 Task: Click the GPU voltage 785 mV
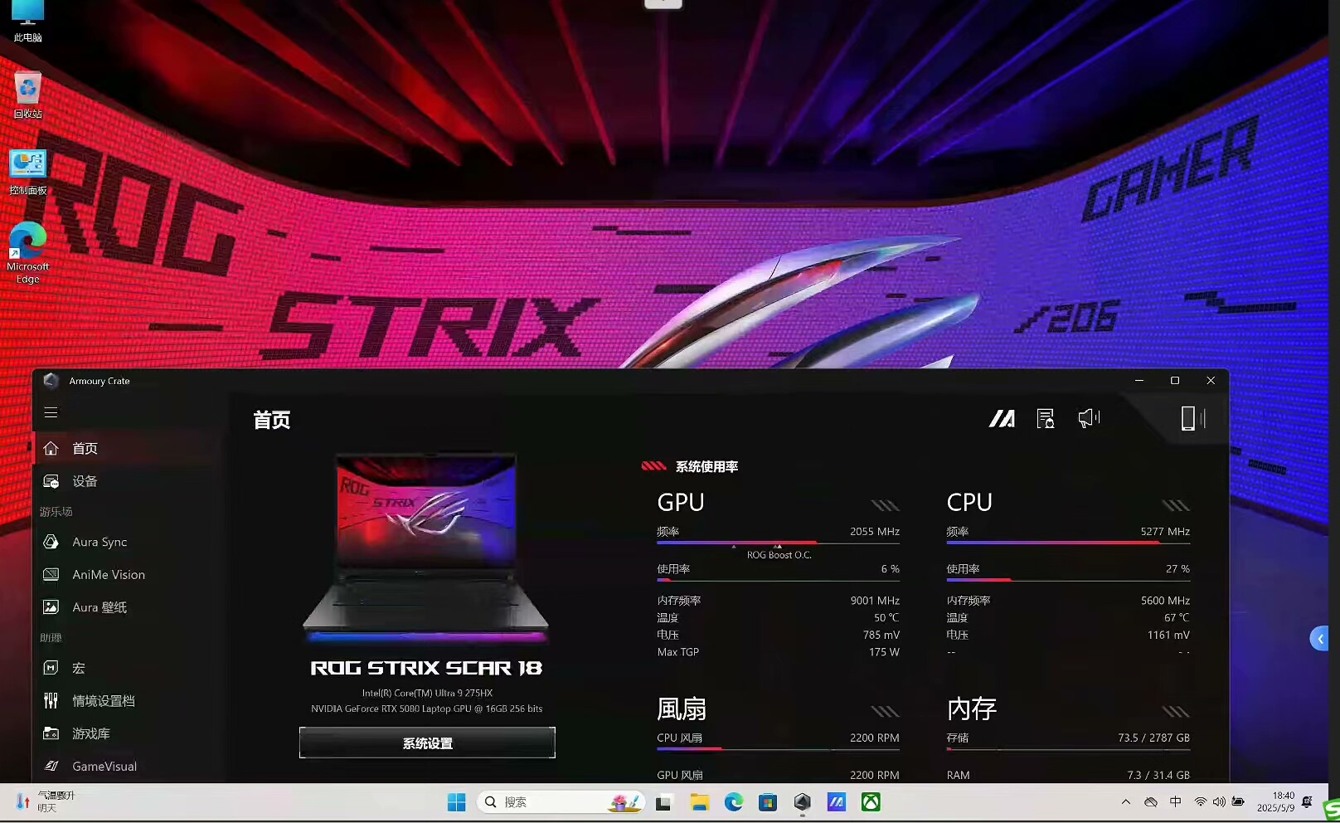881,636
